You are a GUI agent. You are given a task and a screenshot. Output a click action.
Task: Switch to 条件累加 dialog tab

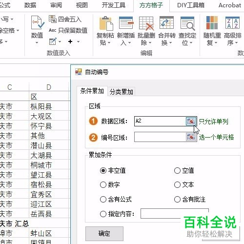click(92, 91)
